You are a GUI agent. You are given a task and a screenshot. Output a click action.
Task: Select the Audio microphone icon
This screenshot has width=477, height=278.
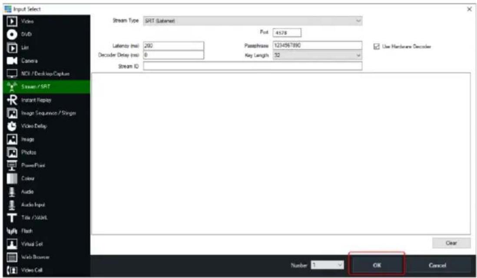tap(12, 192)
